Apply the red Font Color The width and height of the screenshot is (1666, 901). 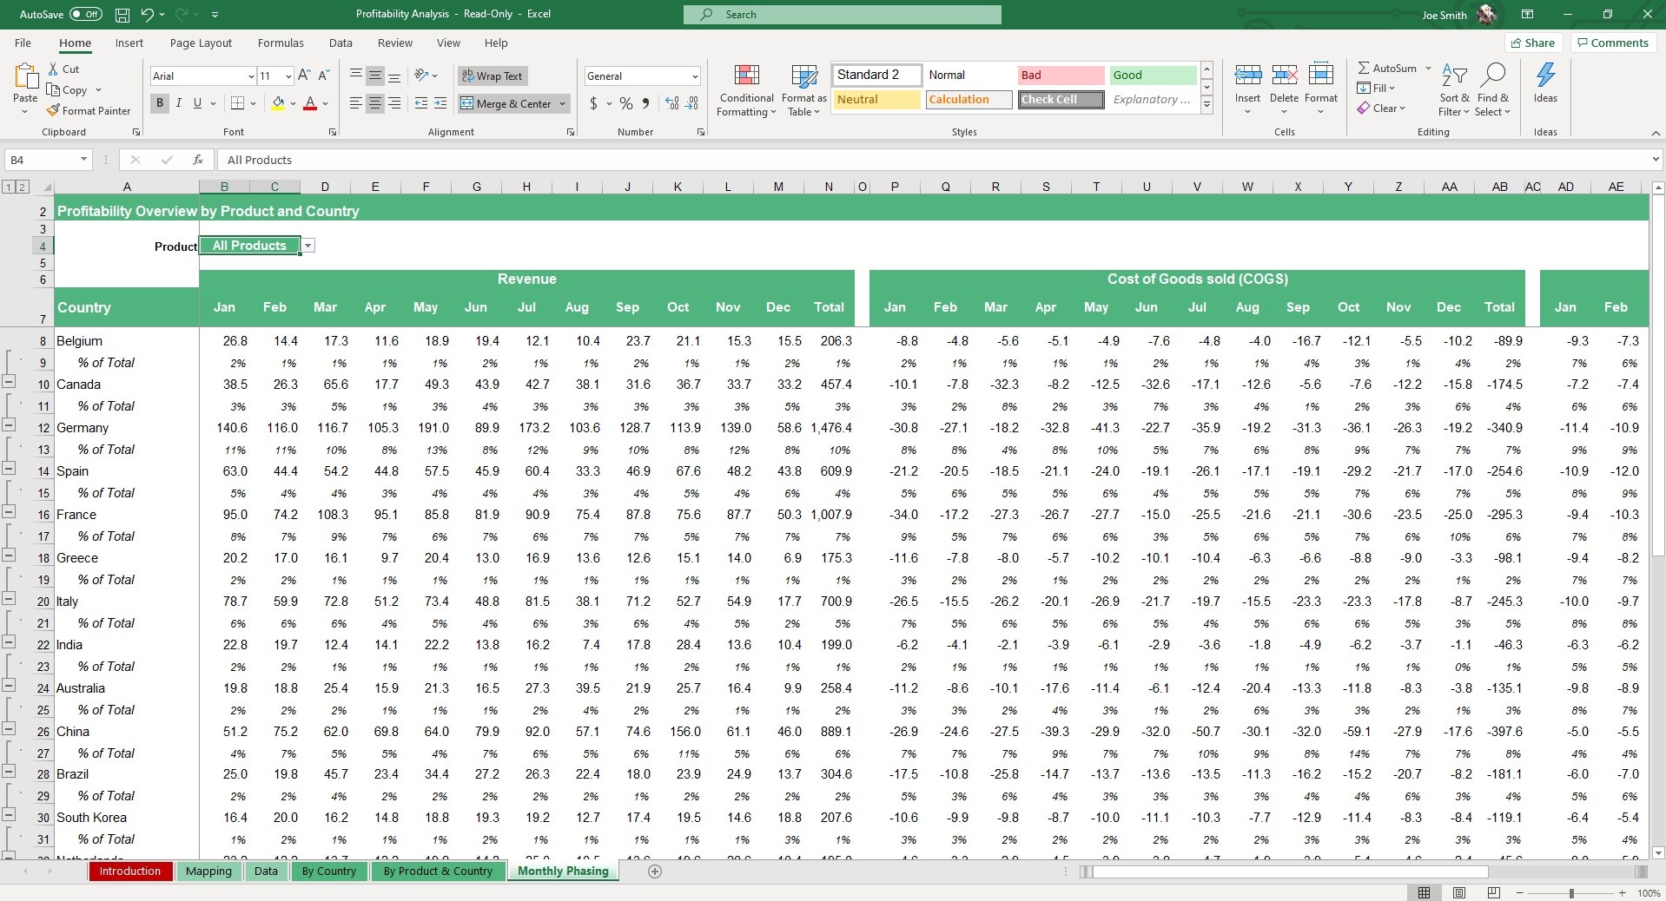(x=310, y=104)
